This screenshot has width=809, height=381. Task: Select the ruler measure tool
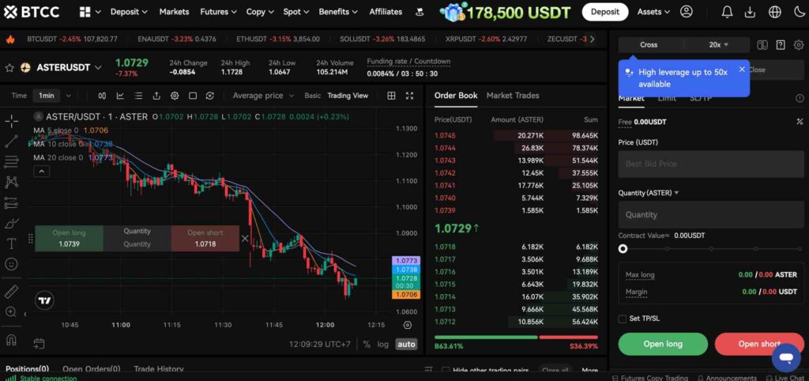(11, 292)
